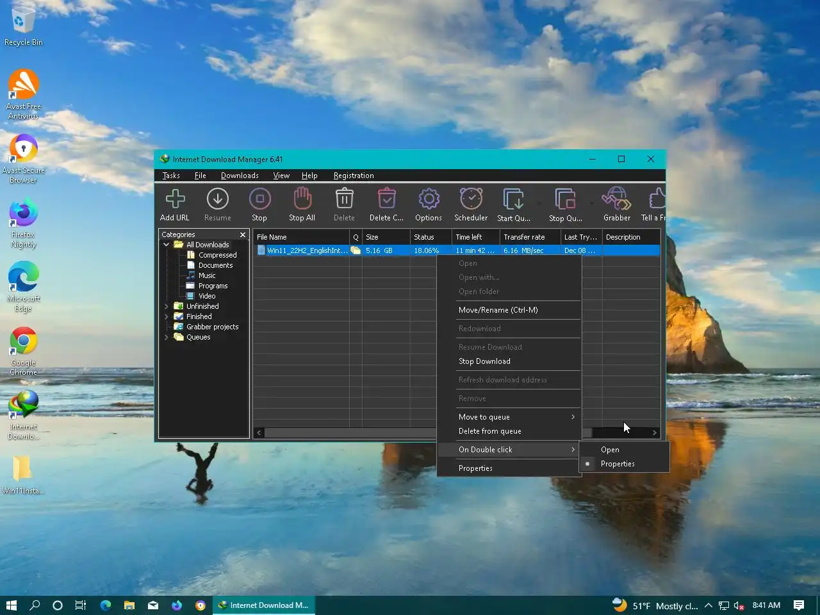Sort by the Transfer rate column header
The height and width of the screenshot is (615, 820).
tap(530, 237)
